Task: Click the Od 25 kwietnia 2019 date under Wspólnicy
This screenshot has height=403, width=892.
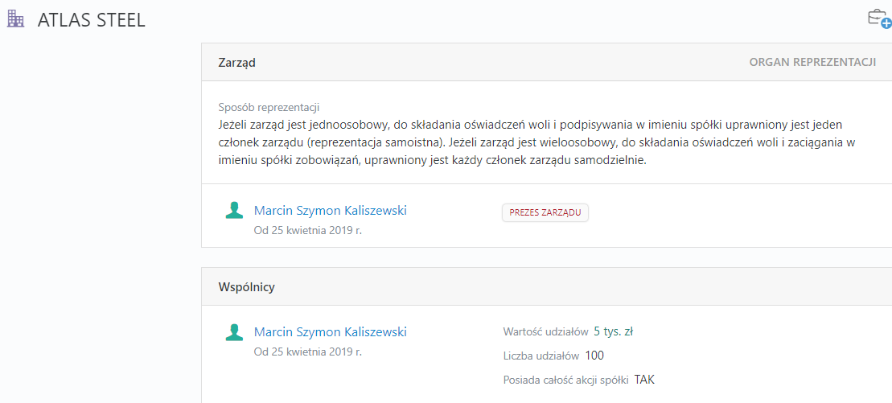Action: [x=308, y=352]
